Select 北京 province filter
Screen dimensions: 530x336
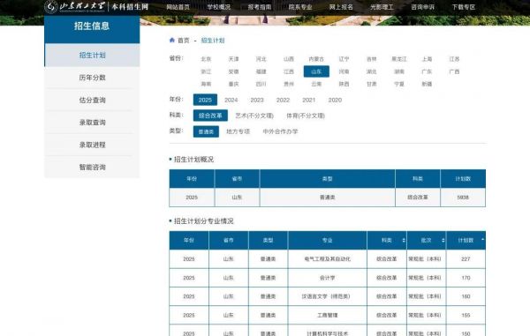(x=206, y=59)
